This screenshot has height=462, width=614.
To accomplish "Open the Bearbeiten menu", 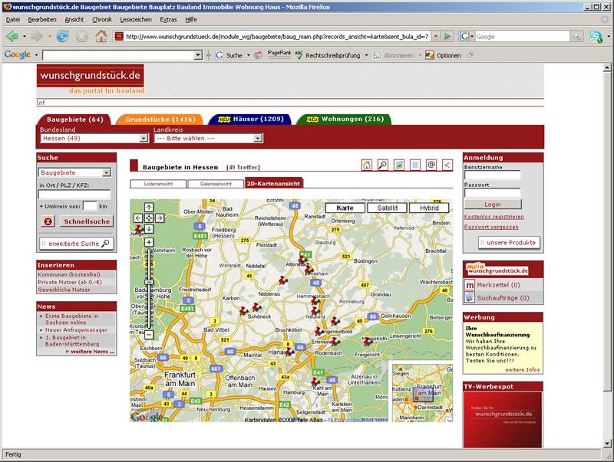I will pyautogui.click(x=42, y=20).
